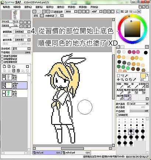Pick the black swatch in palette
This screenshot has height=160, width=151.
coord(146,53)
